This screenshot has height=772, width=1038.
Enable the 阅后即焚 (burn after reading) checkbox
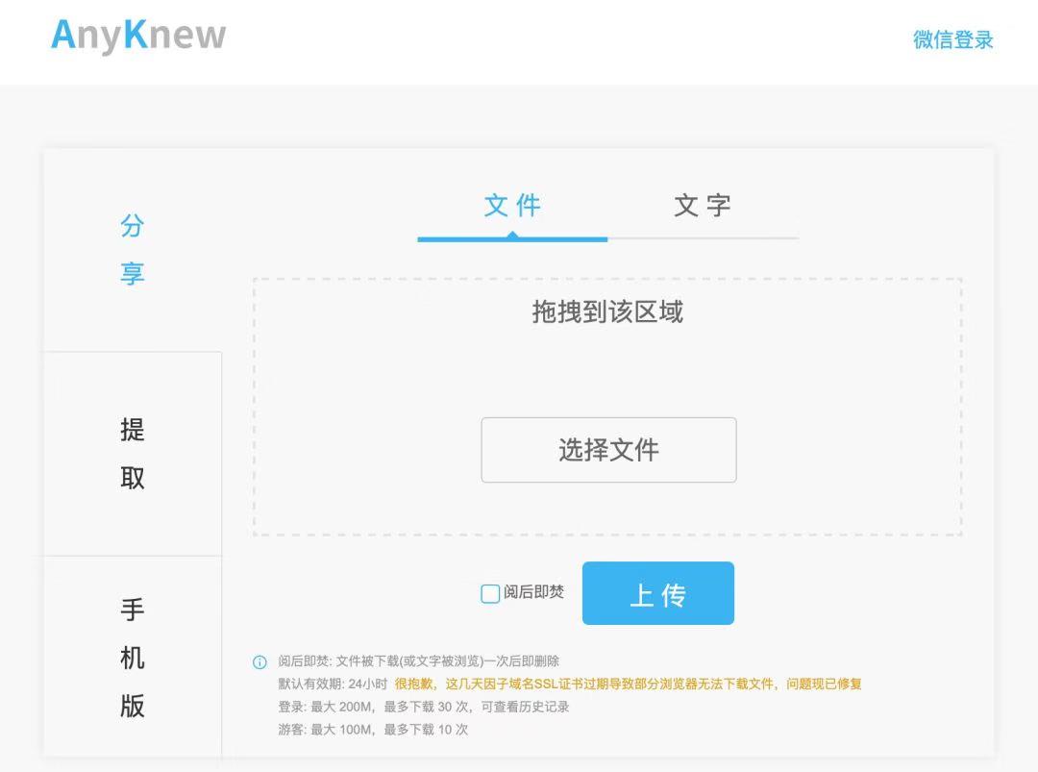[x=490, y=594]
